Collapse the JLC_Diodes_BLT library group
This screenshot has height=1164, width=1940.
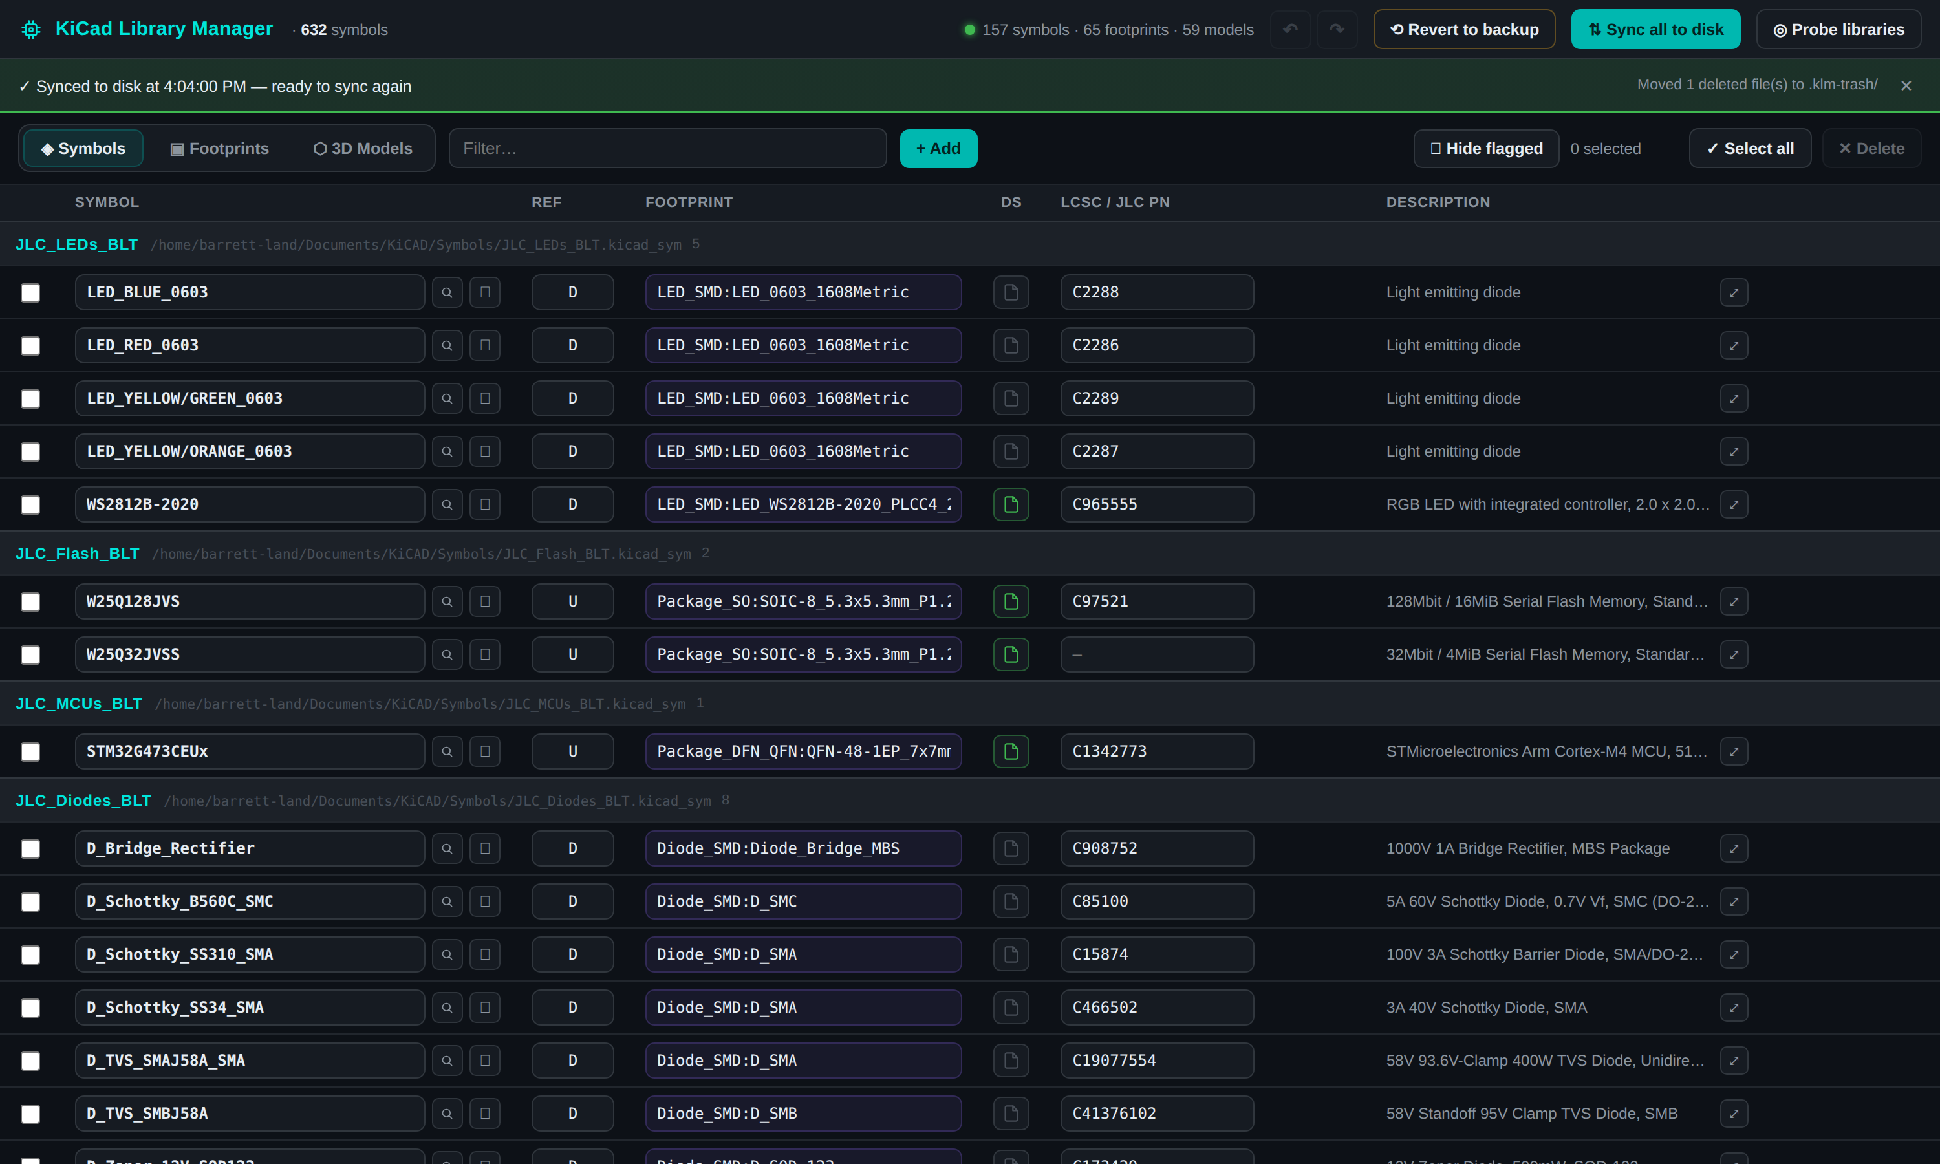83,800
